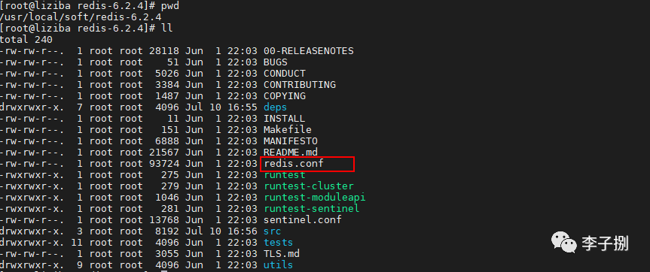Click the redis.conf file name
This screenshot has width=650, height=272.
[294, 164]
